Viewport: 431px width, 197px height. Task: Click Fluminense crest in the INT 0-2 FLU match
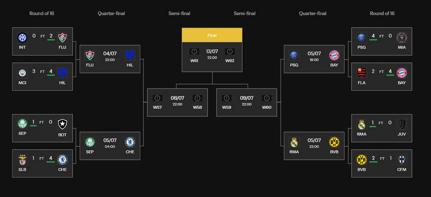[x=62, y=37]
